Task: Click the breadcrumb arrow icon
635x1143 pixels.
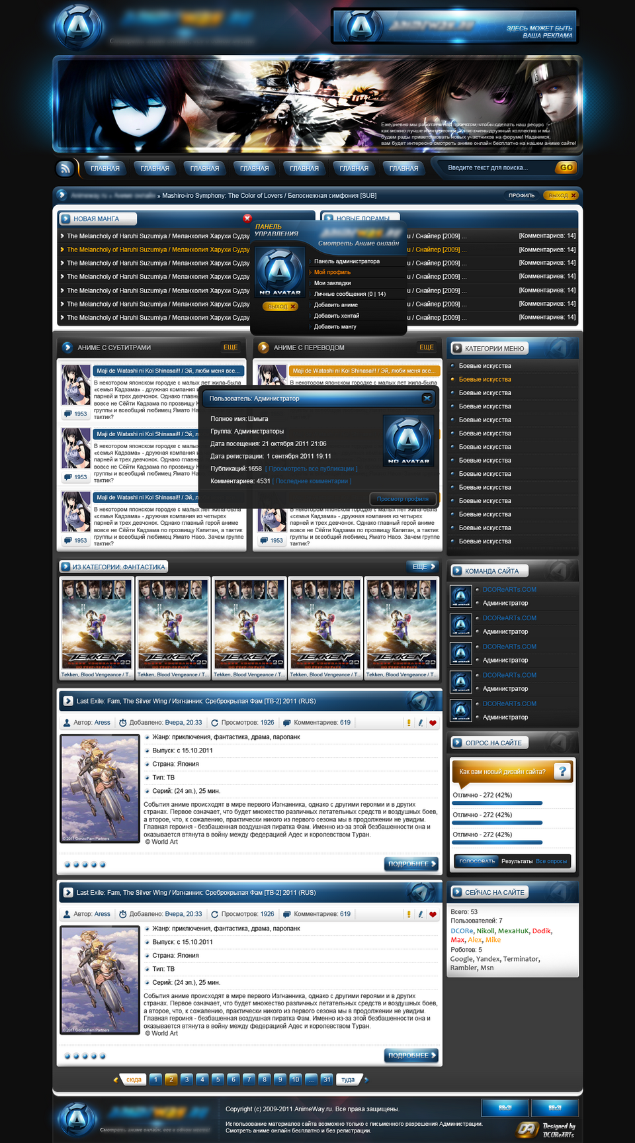Action: coord(62,195)
